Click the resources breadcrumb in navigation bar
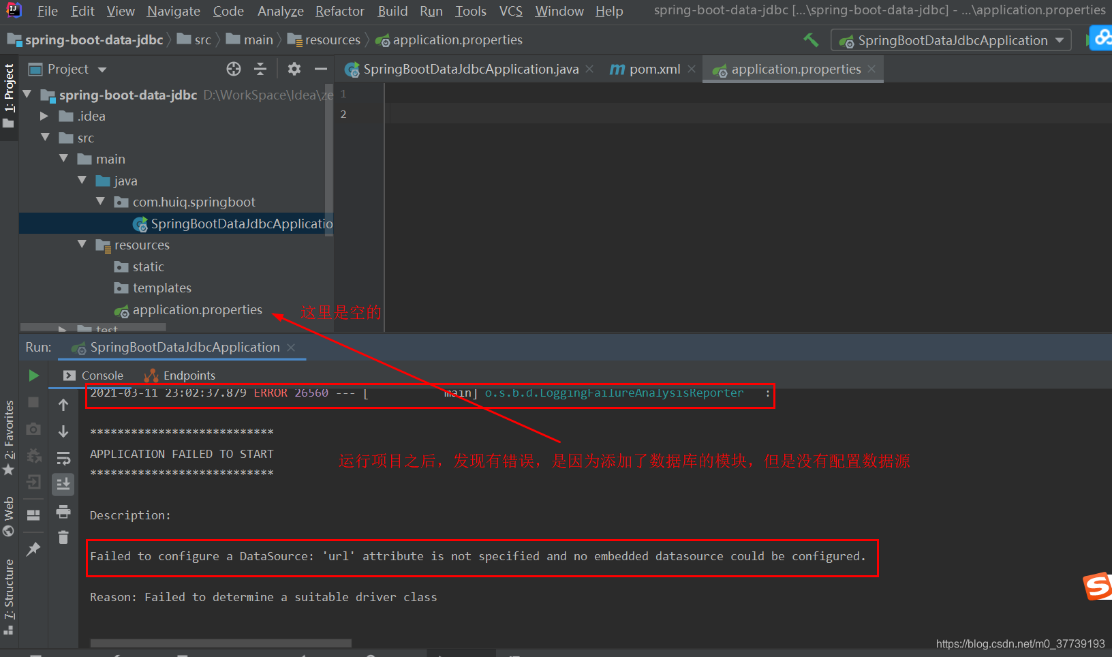 tap(324, 40)
